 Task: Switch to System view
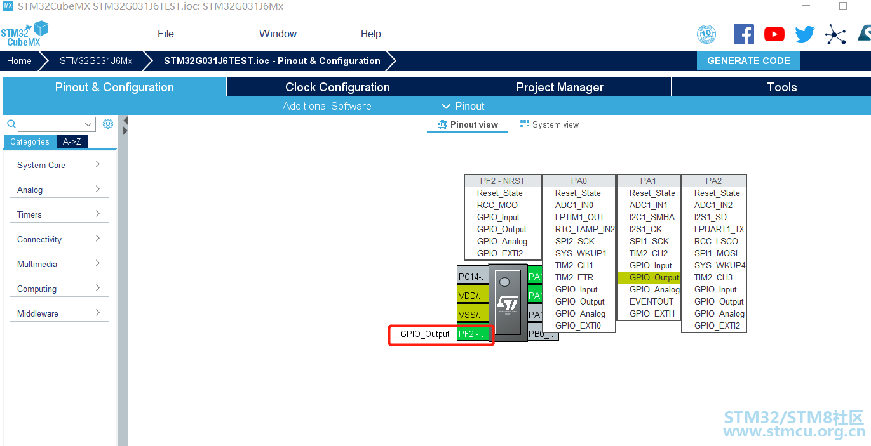click(x=550, y=124)
